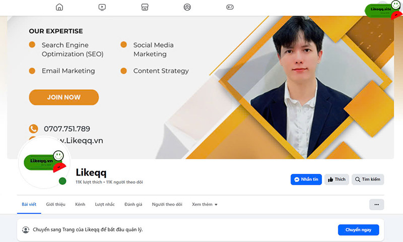The image size is (403, 242).
Task: Go to Facebook Home icon
Action: coord(59,7)
